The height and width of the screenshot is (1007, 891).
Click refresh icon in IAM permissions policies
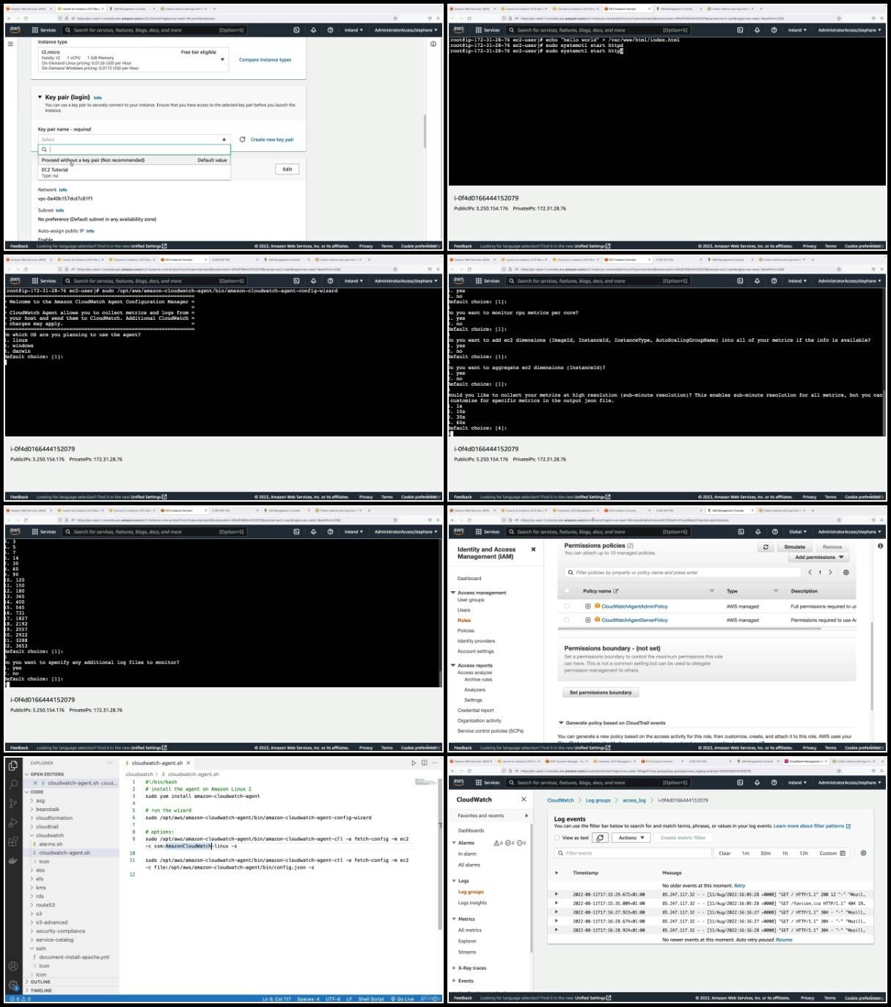[766, 547]
